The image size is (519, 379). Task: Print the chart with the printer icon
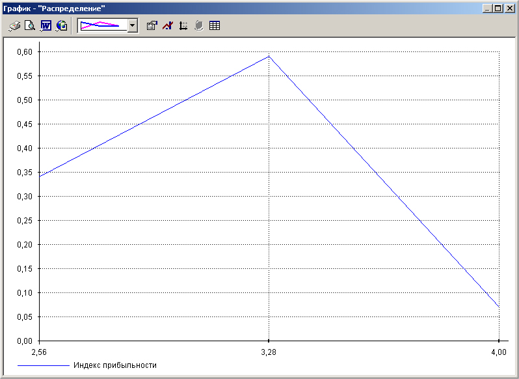tap(14, 26)
